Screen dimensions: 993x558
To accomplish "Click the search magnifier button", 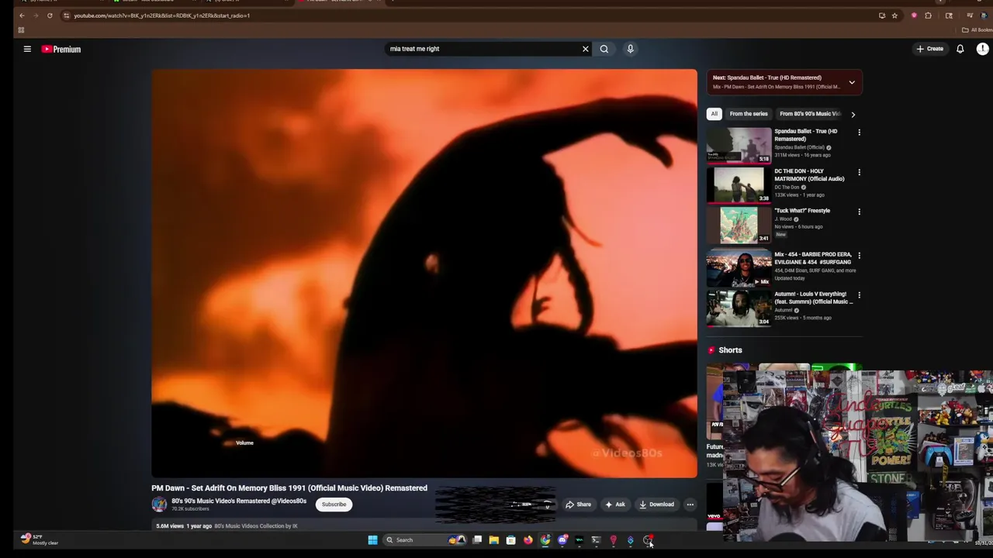I will coord(604,49).
